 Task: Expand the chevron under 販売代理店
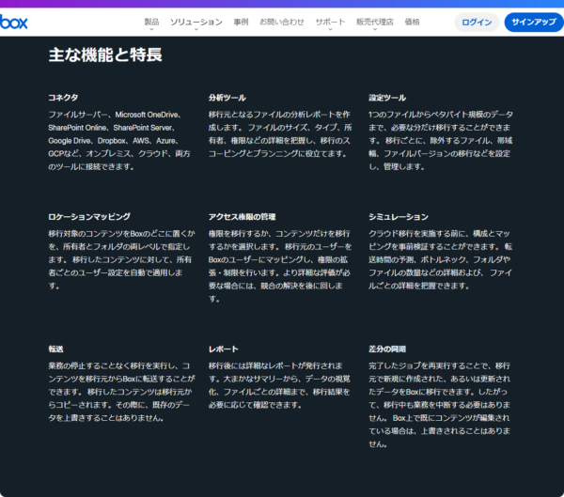pos(374,29)
